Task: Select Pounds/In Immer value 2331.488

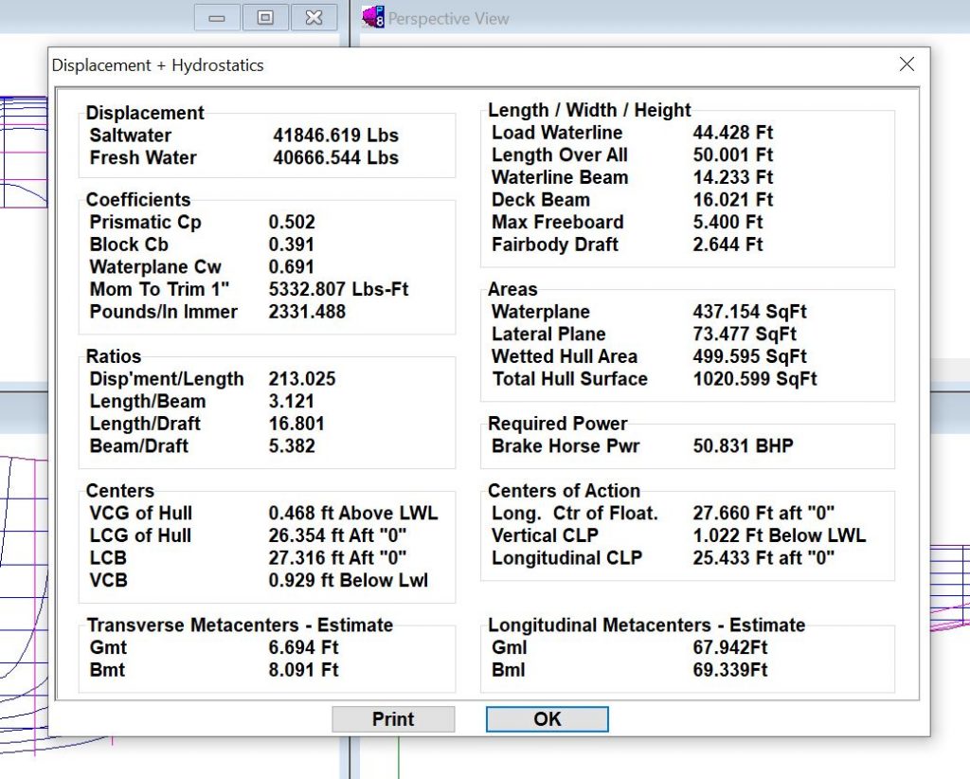Action: pos(307,311)
